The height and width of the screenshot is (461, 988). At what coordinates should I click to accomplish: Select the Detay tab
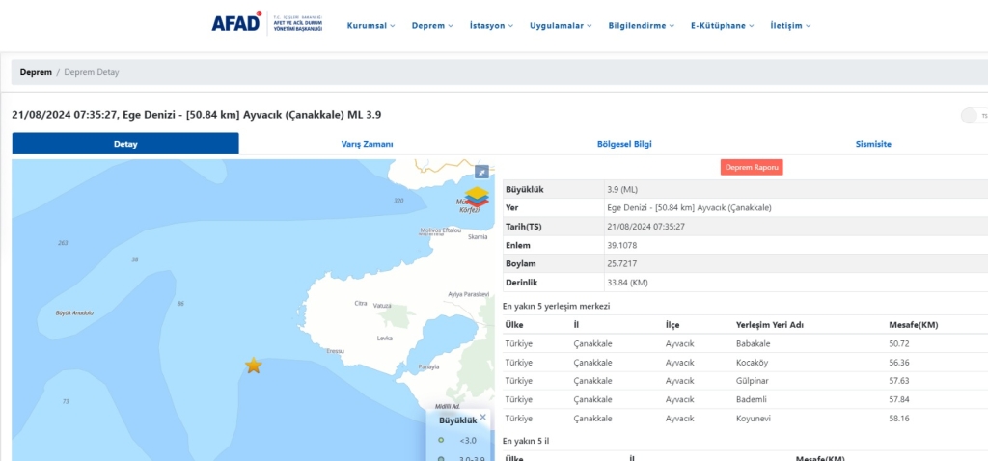[125, 144]
